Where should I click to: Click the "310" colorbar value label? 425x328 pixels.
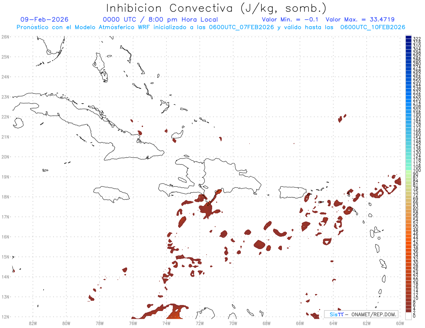[x=417, y=46]
